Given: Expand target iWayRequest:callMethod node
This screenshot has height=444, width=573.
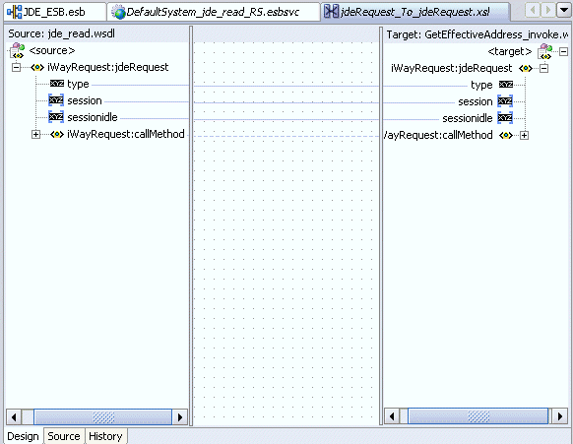Looking at the screenshot, I should (524, 136).
